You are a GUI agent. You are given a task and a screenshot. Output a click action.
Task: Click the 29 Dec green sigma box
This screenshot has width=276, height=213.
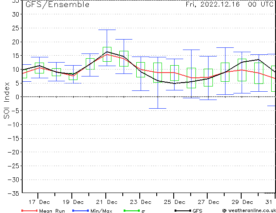point(242,70)
